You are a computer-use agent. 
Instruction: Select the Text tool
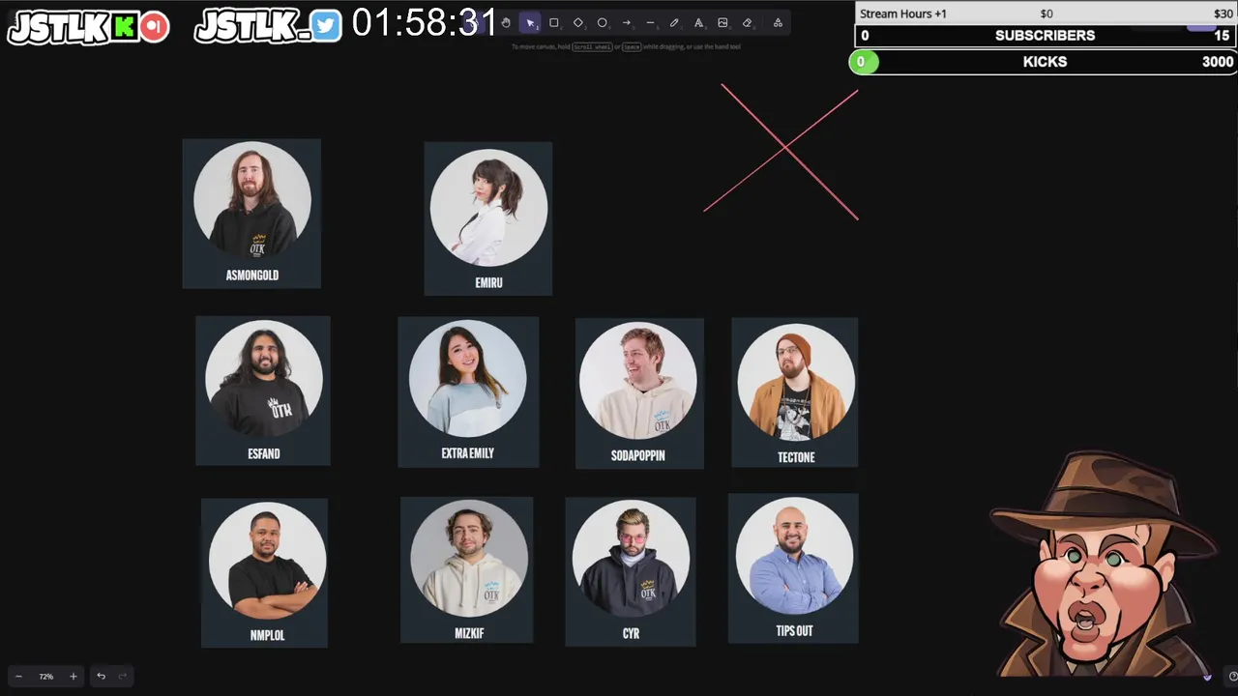[x=698, y=23]
